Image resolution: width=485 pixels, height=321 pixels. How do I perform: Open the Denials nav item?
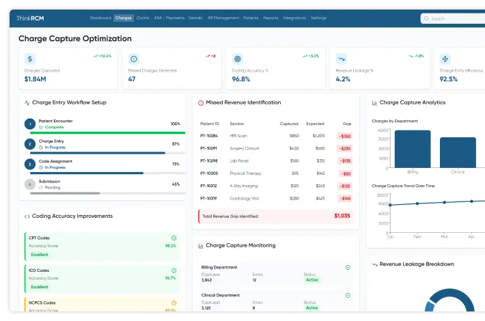[x=195, y=18]
